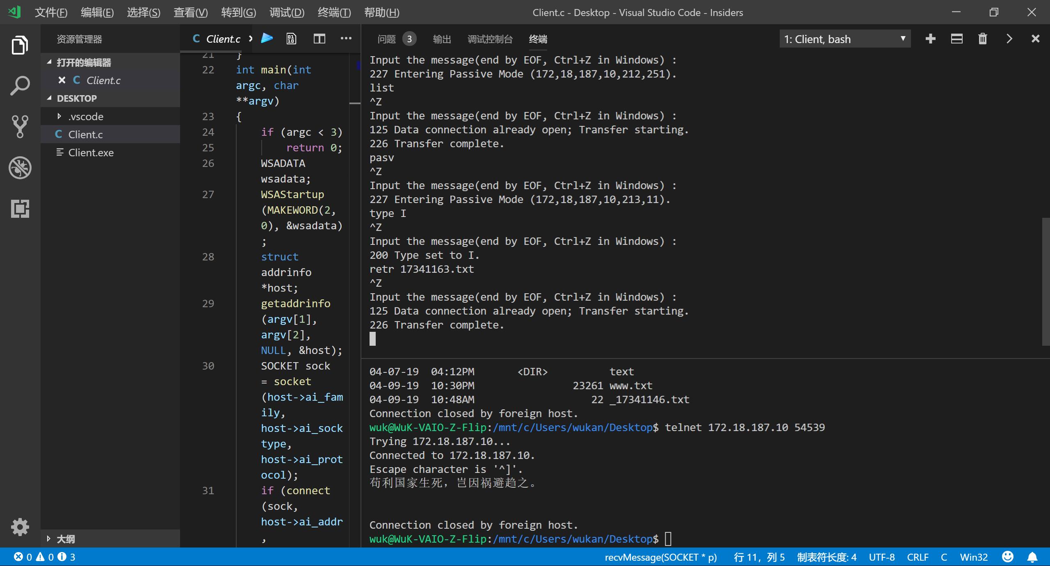This screenshot has height=566, width=1050.
Task: Open the notifications bell icon
Action: coord(1032,557)
